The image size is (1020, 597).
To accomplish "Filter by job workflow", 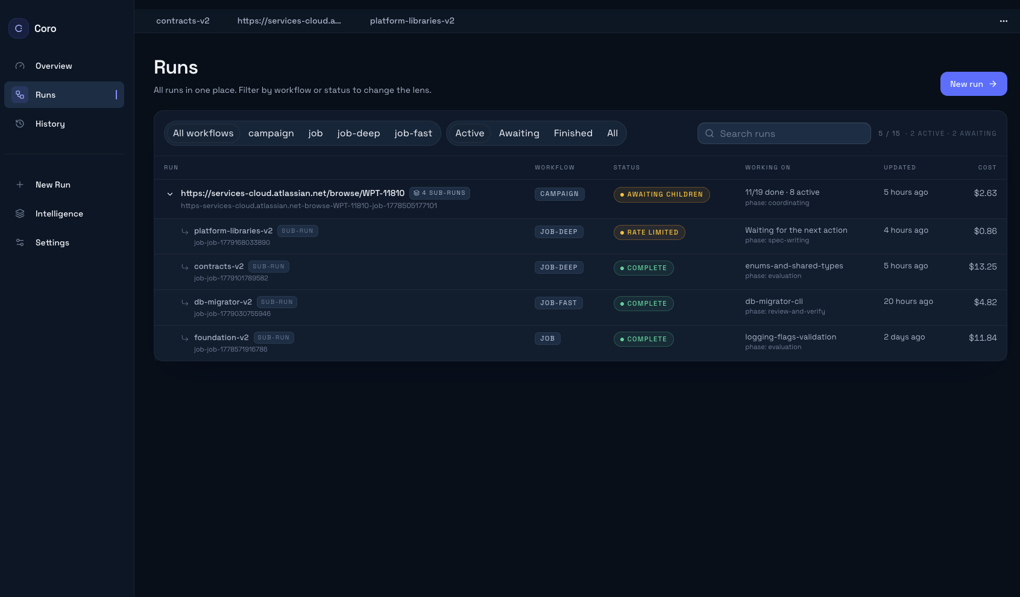I will click(315, 133).
